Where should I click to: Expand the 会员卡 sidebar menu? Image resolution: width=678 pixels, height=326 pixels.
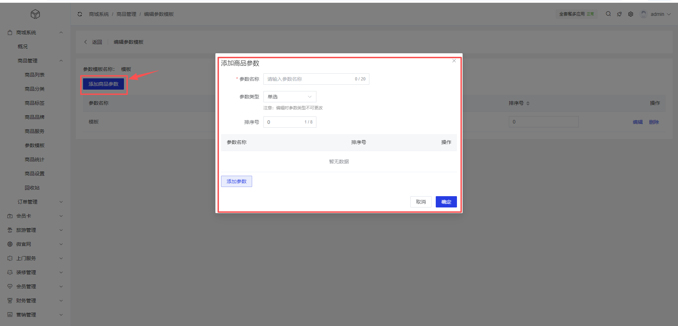coord(35,216)
